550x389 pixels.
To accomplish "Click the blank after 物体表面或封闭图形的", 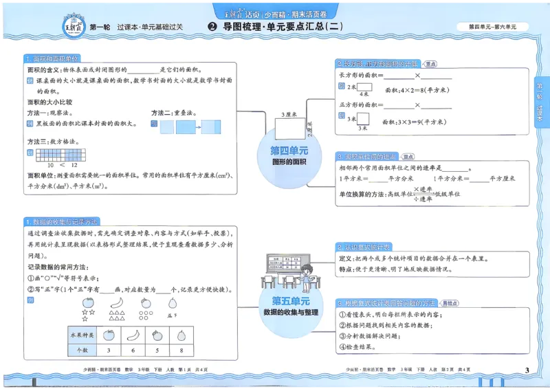I will [144, 70].
